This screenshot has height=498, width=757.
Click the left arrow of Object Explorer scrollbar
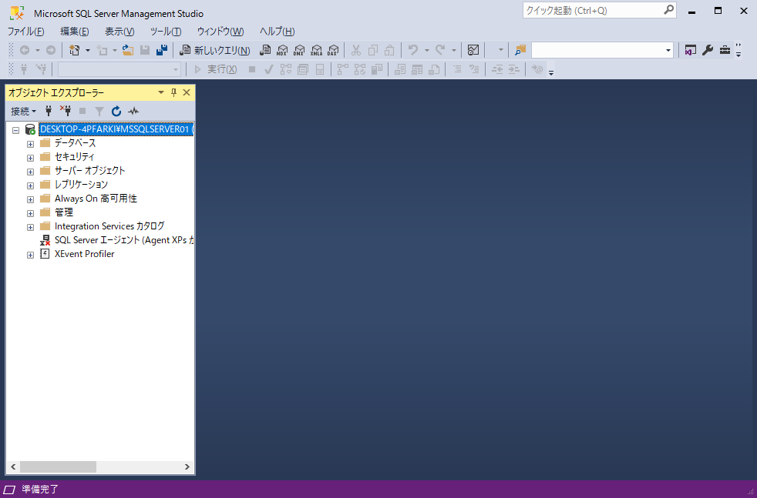tap(14, 466)
